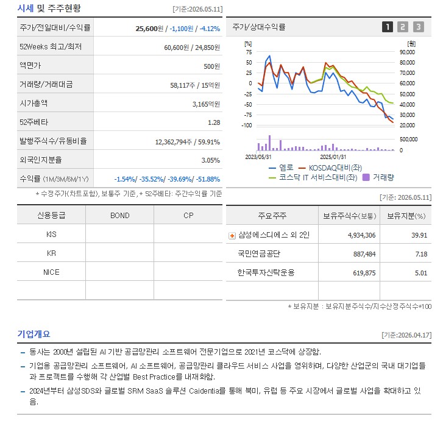This screenshot has width=443, height=421.
Task: Click the 수익률 (1M/3M/6M/1Y) row label
Action: click(x=54, y=179)
